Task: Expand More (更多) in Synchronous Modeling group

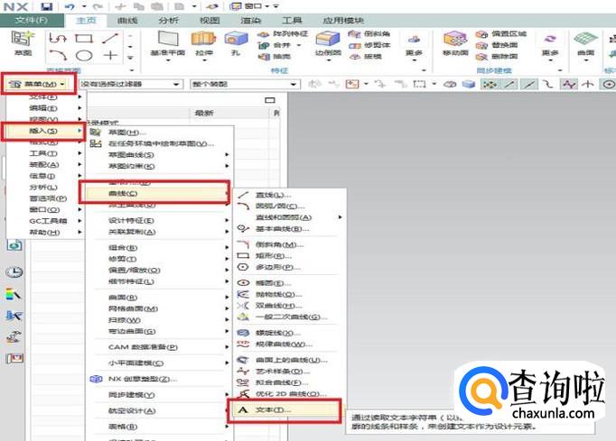Action: click(550, 48)
